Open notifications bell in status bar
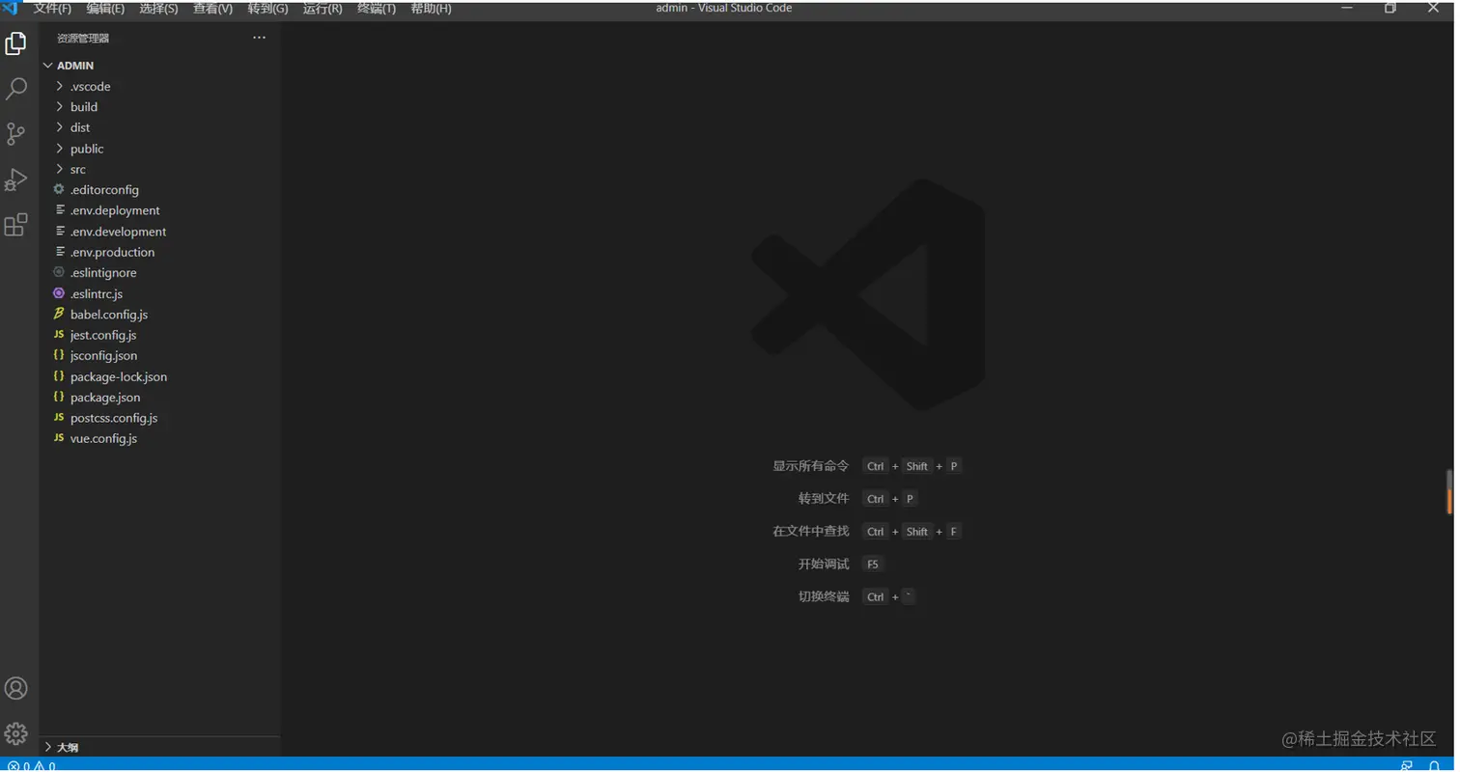This screenshot has width=1460, height=772. point(1435,766)
